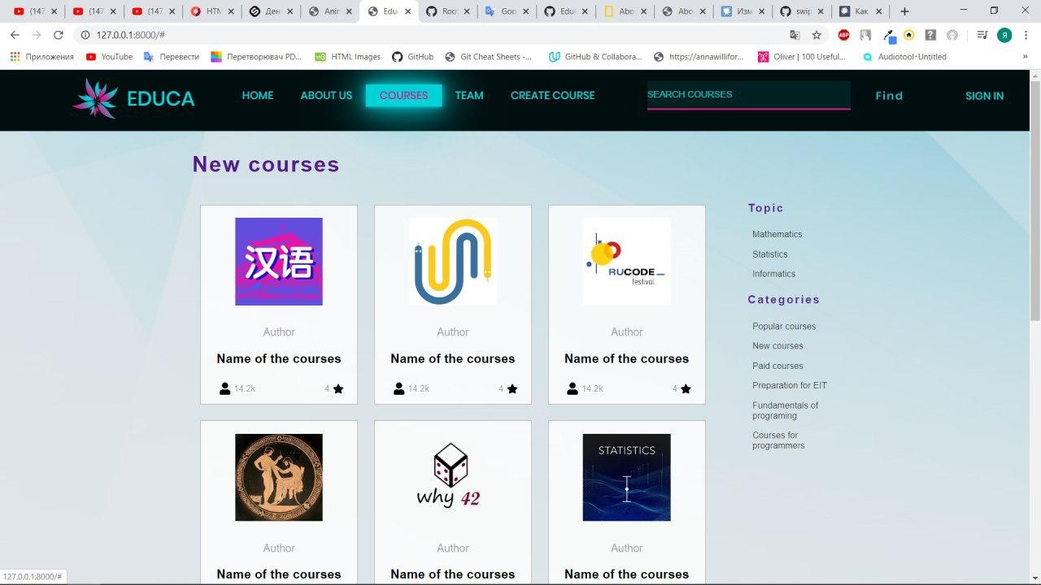Open the Перевести bookmark

[x=172, y=57]
